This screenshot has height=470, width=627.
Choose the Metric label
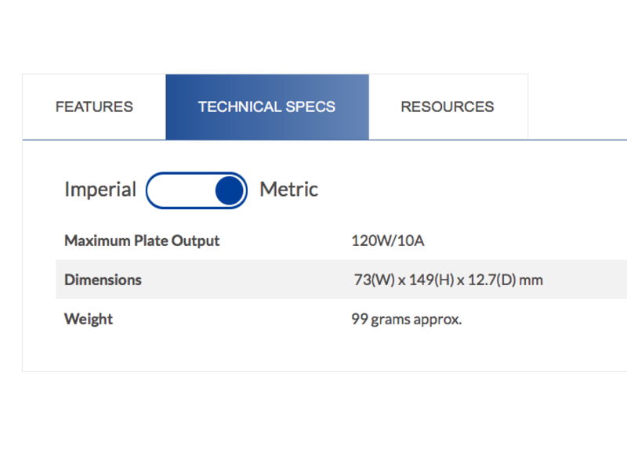288,190
